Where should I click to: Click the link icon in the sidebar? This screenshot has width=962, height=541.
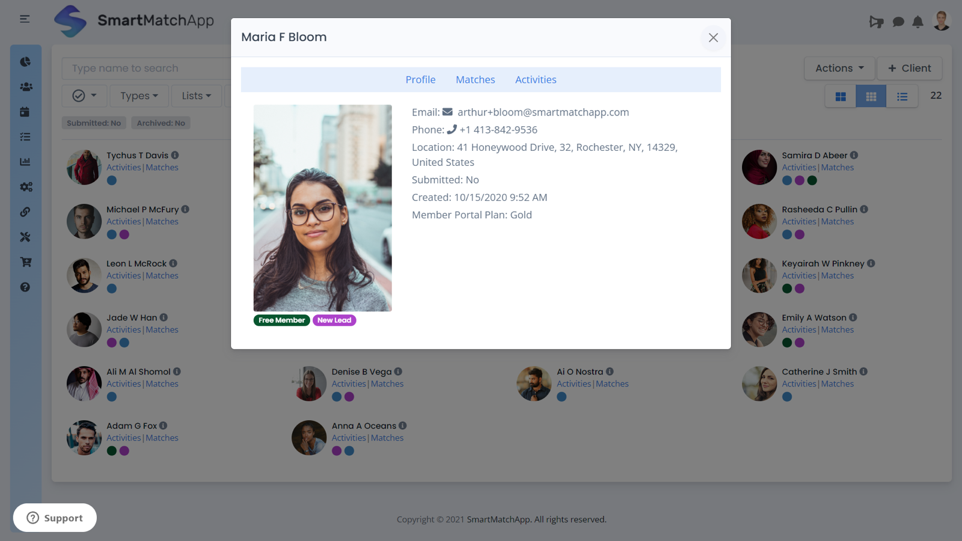pos(25,212)
